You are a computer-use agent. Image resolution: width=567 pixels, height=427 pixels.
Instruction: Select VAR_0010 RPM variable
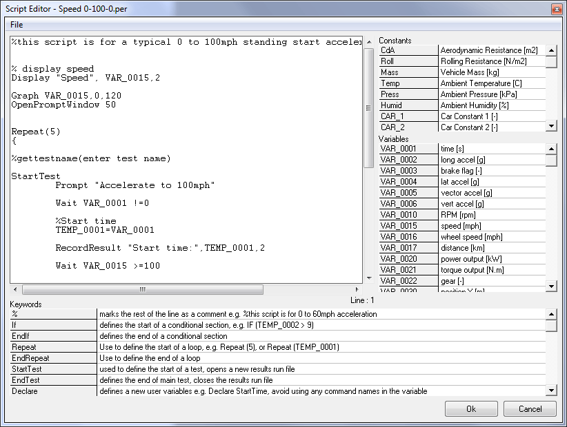[x=408, y=215]
